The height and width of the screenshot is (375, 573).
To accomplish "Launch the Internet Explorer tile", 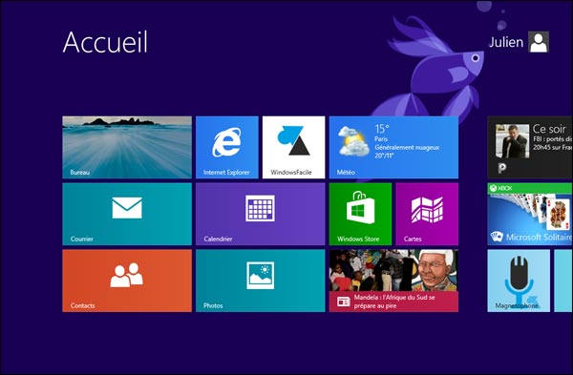I will click(227, 147).
